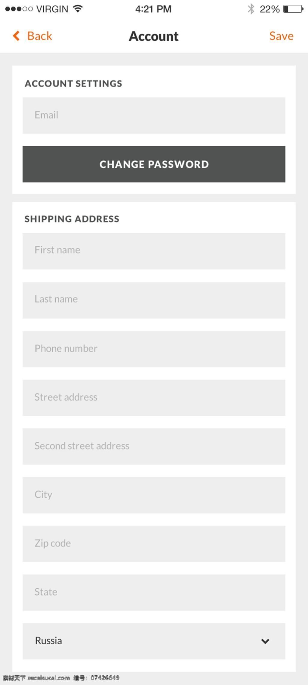Tap the 4:21 PM status clock
The width and height of the screenshot is (308, 685).
coord(153,9)
